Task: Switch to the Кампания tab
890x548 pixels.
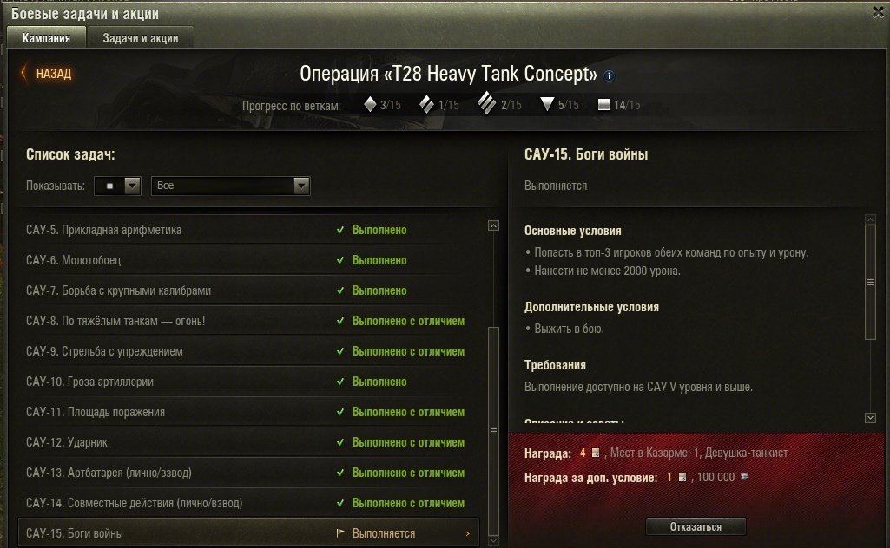Action: 47,38
